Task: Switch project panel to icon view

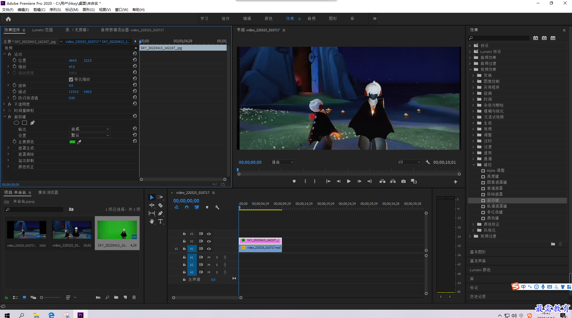Action: click(x=24, y=297)
